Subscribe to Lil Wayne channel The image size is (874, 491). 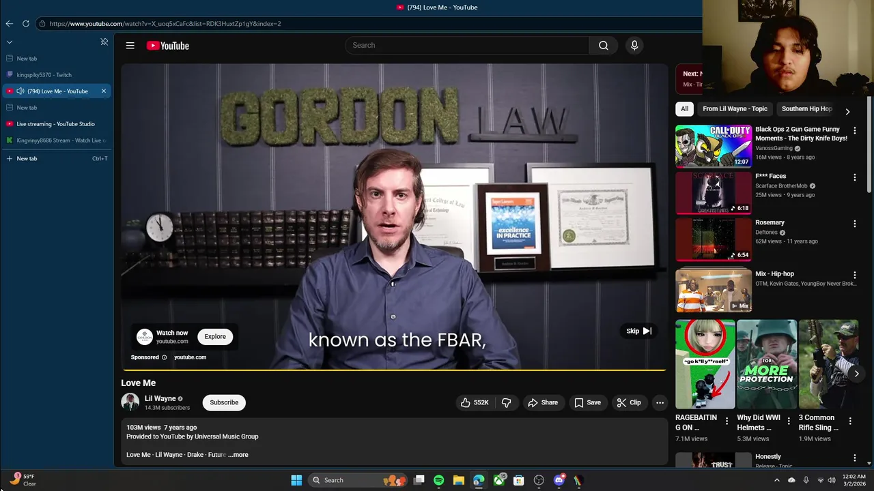pos(224,402)
